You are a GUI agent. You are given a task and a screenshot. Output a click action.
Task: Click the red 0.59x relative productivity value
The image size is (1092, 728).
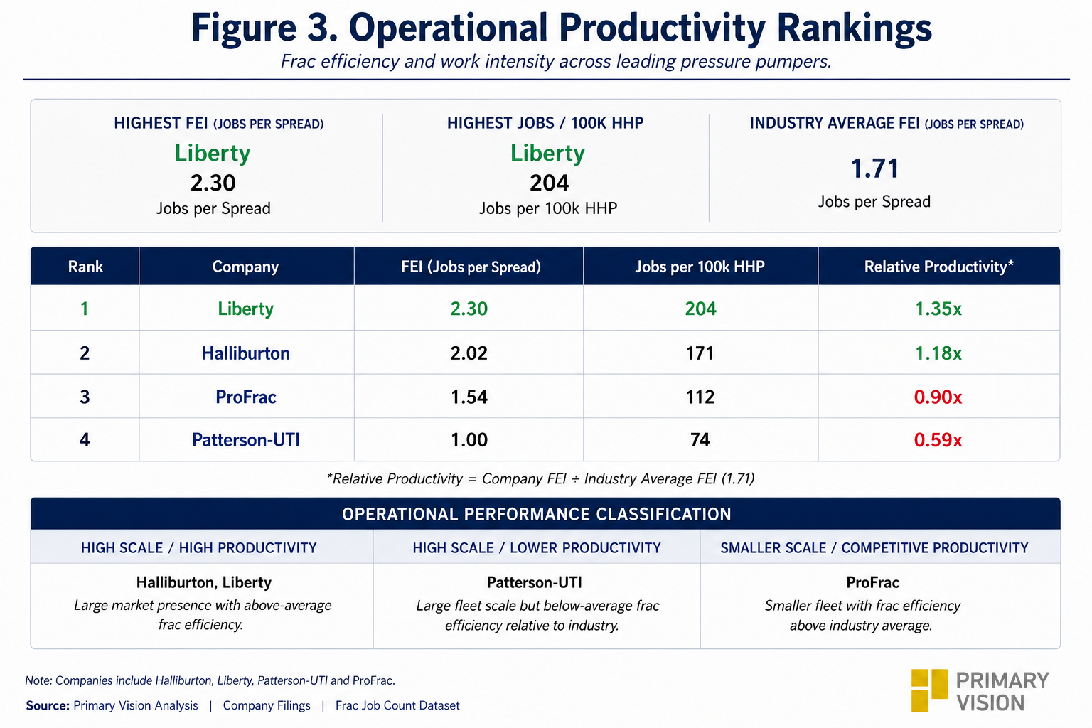click(938, 441)
